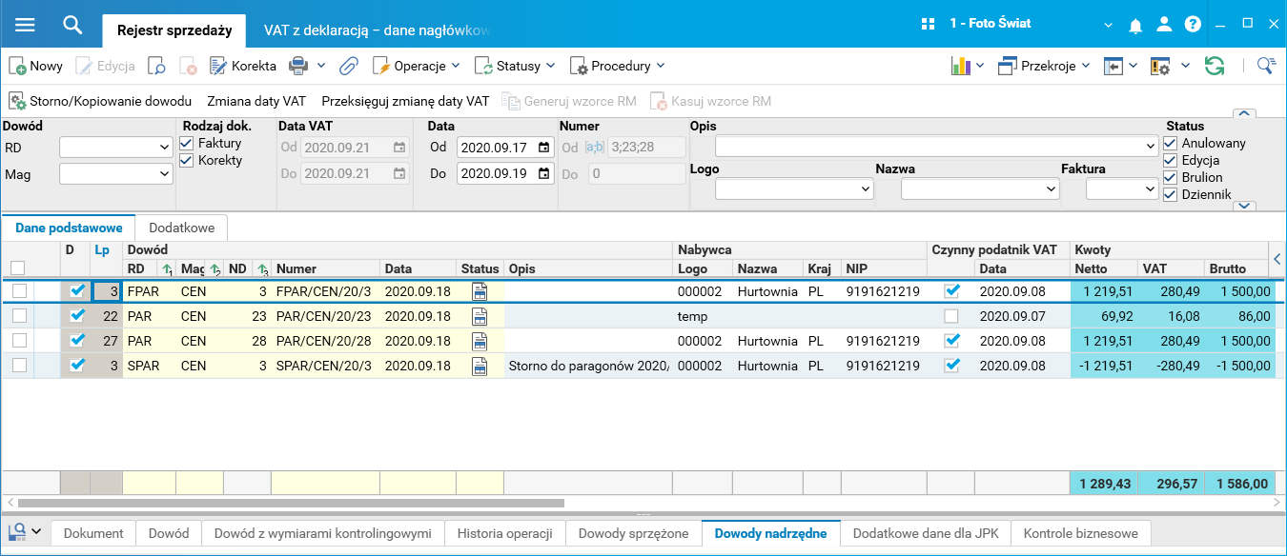1287x556 pixels.
Task: Uncheck the Anulowany status checkbox
Action: tap(1171, 144)
